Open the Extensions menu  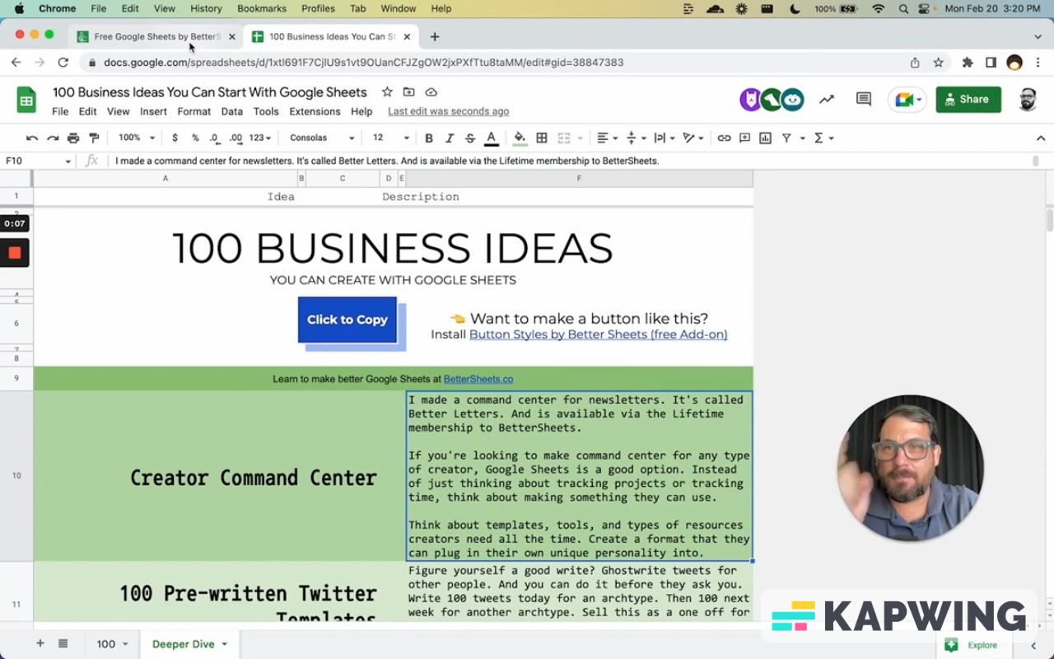pyautogui.click(x=315, y=112)
